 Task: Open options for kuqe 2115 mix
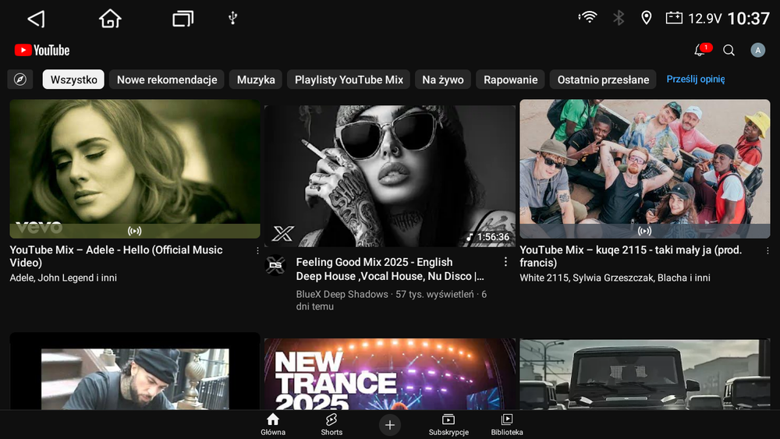[x=768, y=250]
